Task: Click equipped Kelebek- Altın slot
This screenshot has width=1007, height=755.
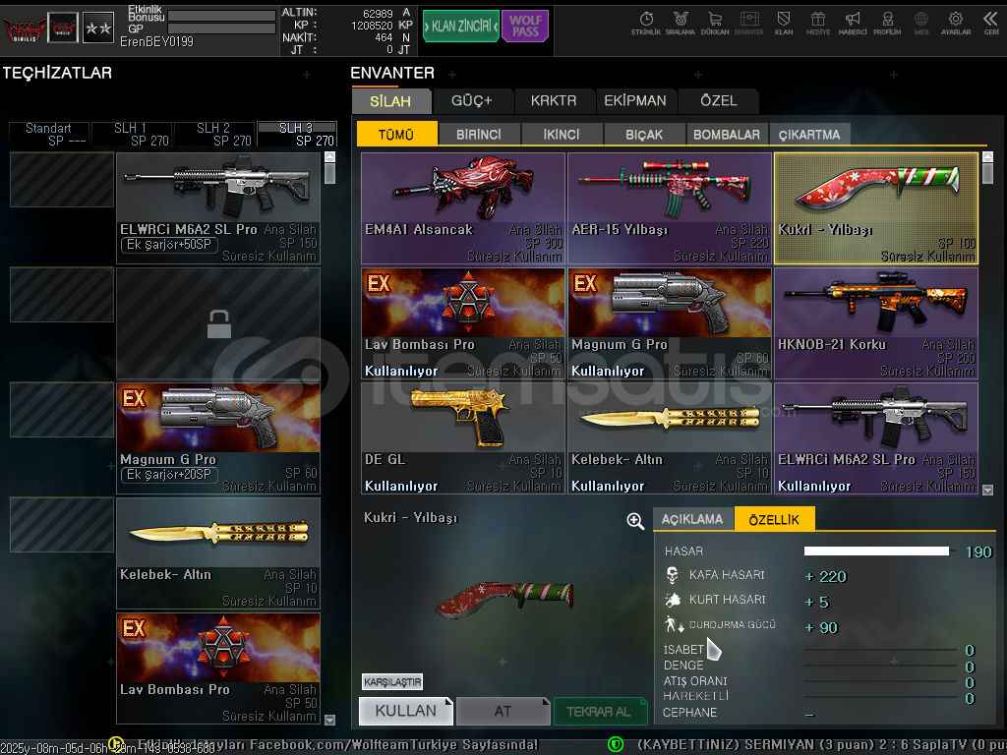Action: pyautogui.click(x=218, y=553)
